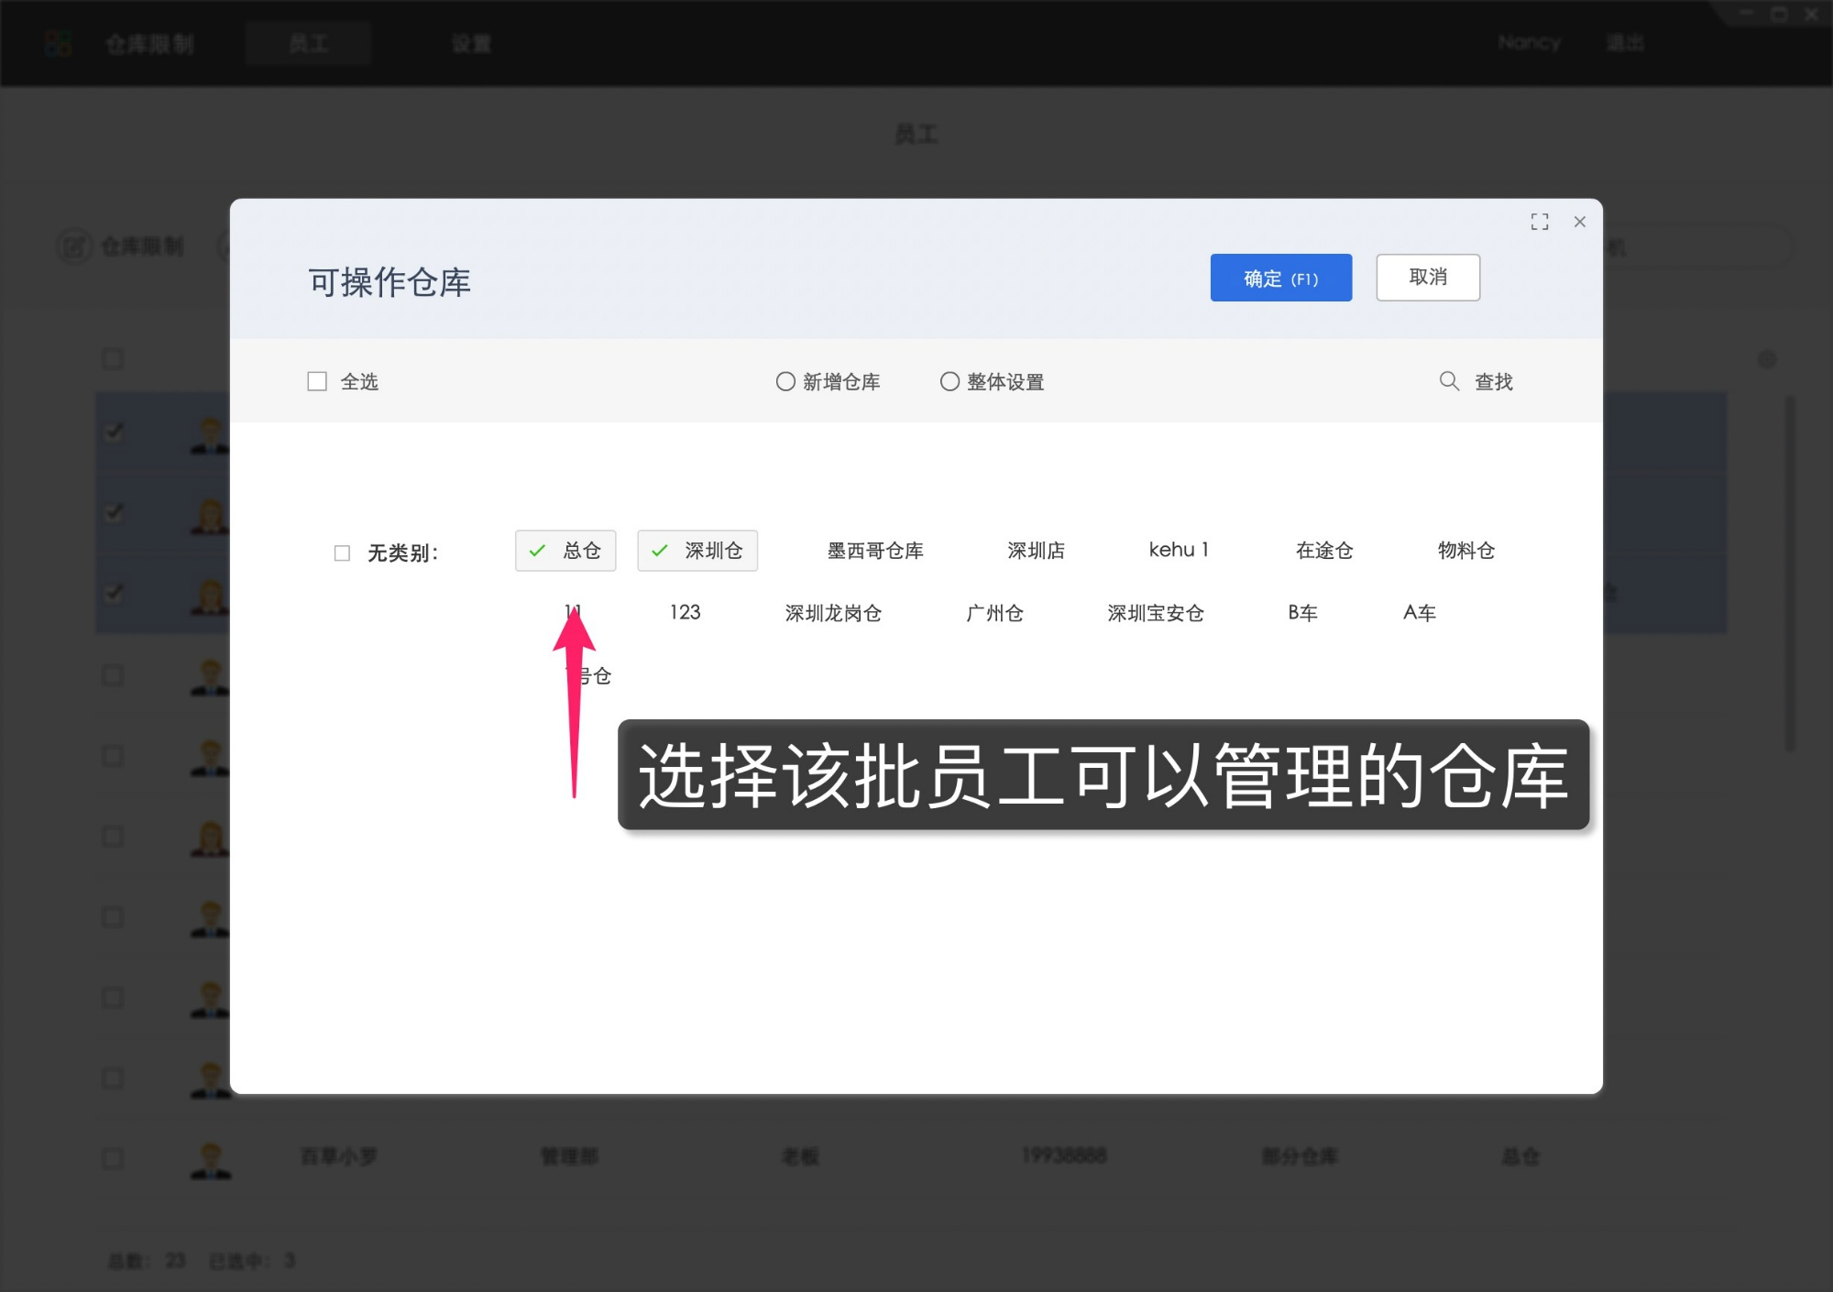Viewport: 1833px width, 1292px height.
Task: Open the gear settings icon in the table header
Action: pos(1769,360)
